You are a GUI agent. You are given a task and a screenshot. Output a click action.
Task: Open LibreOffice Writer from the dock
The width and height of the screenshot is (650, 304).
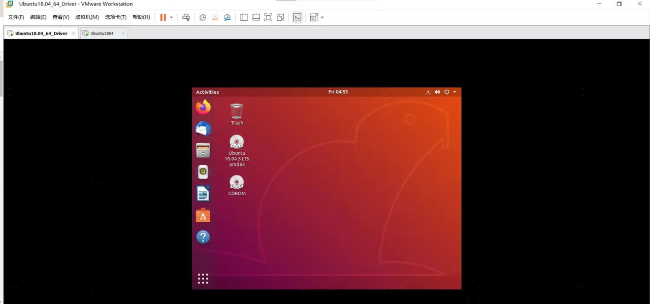203,193
